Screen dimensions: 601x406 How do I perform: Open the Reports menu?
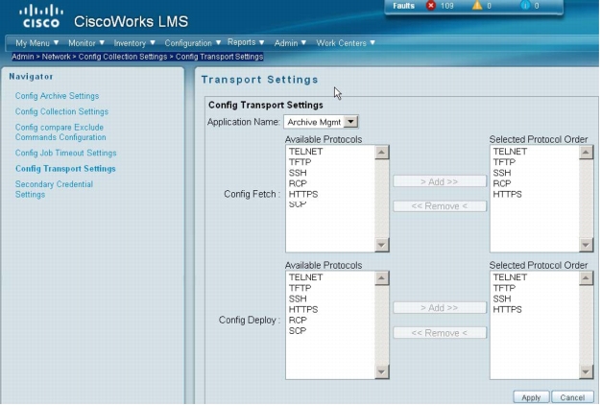(x=246, y=42)
